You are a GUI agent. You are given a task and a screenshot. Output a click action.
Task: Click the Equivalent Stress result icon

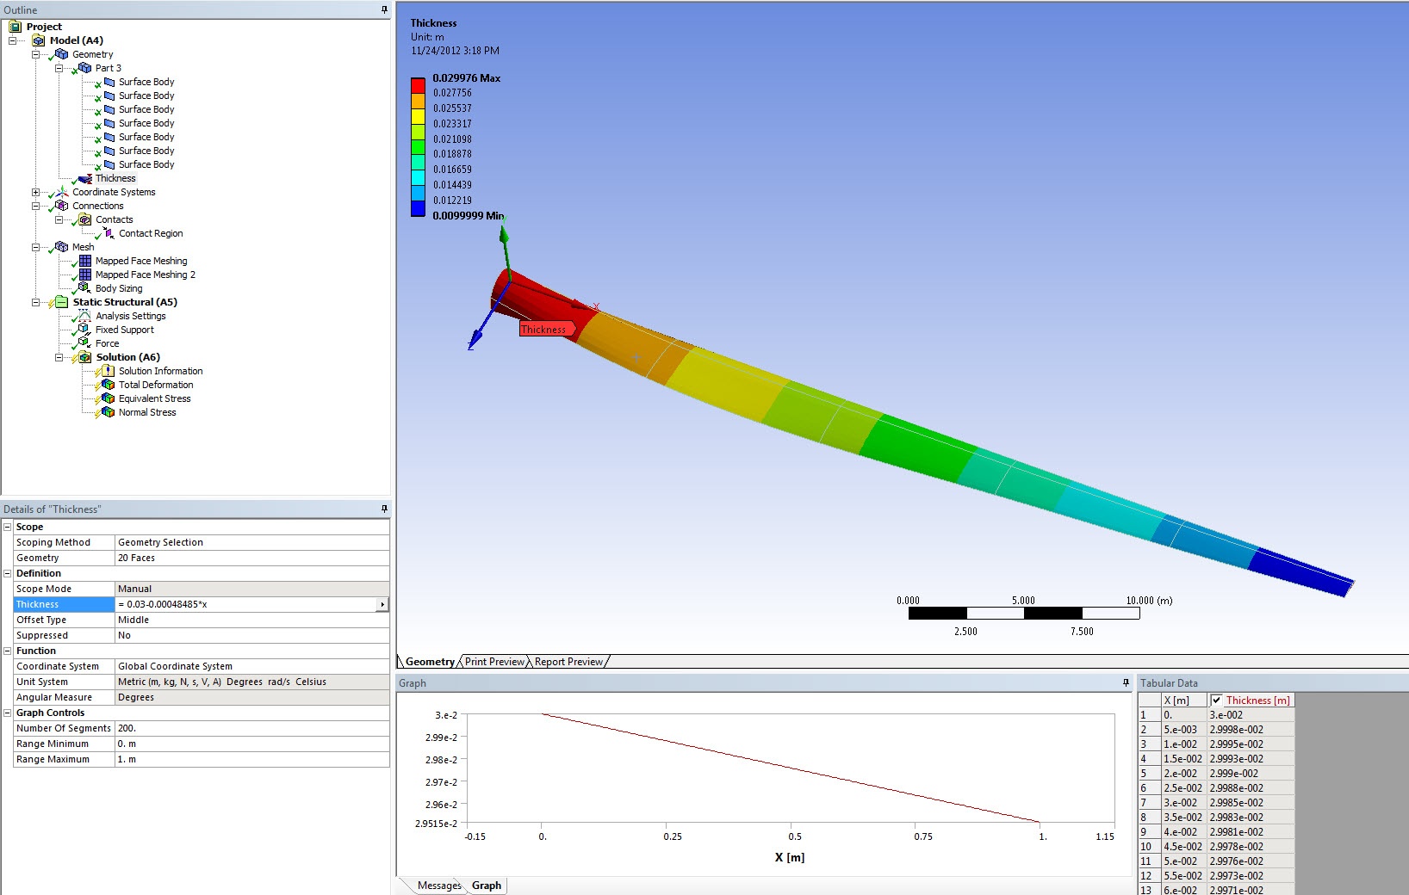[109, 398]
